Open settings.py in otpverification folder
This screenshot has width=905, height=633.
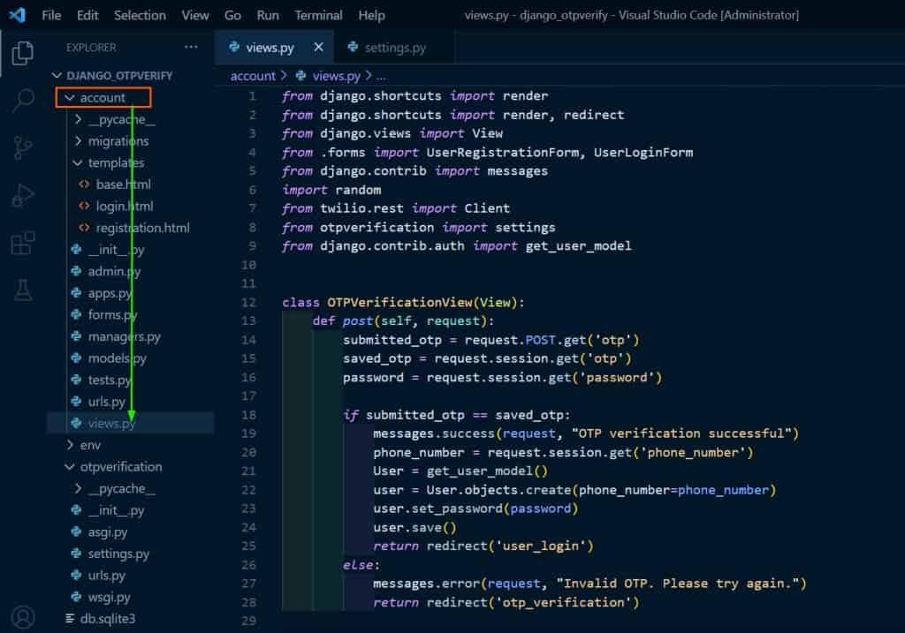click(x=118, y=554)
